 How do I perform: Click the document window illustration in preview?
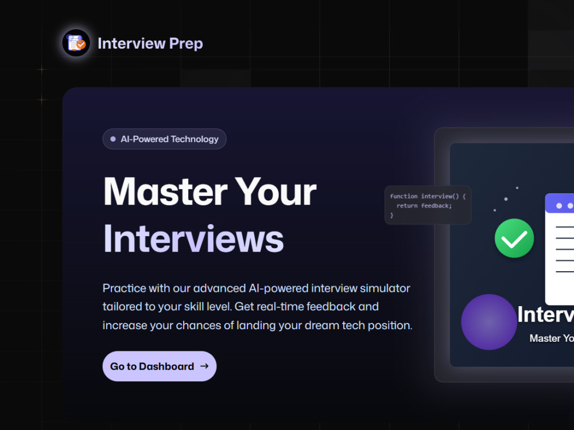(559, 249)
